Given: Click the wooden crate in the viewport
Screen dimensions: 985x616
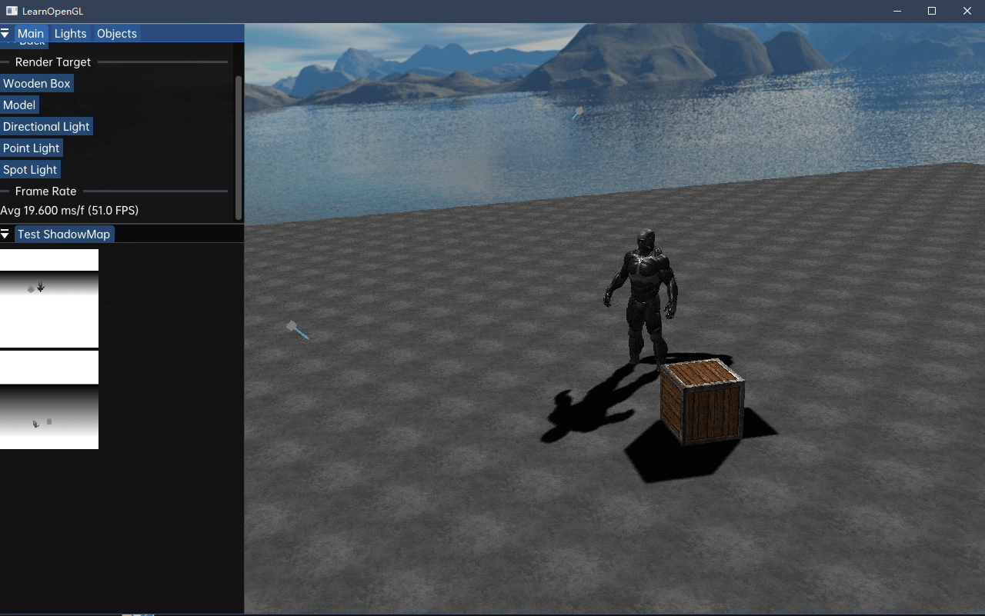Looking at the screenshot, I should point(702,401).
